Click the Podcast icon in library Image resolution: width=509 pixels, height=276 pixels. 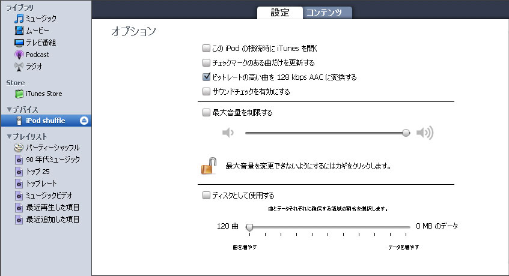(19, 55)
